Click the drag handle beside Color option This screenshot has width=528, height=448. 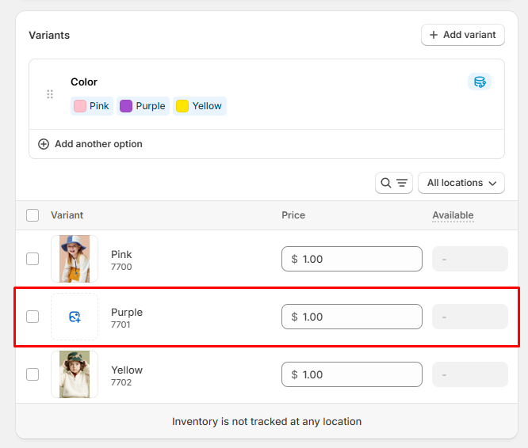point(50,94)
